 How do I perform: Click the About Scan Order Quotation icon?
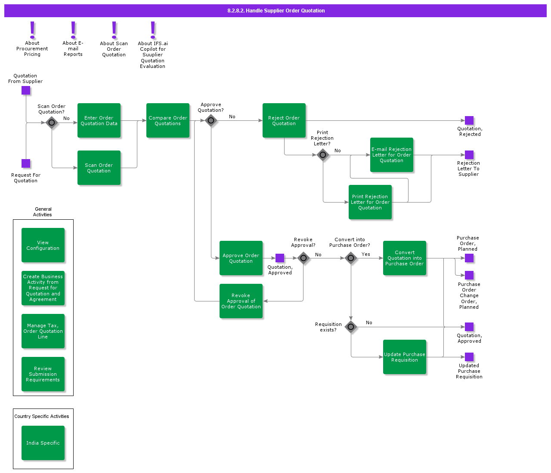pos(114,30)
